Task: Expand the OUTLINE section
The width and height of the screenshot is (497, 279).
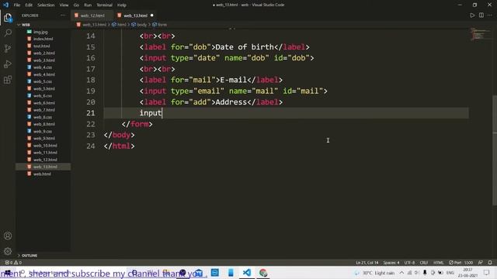Action: click(43, 255)
